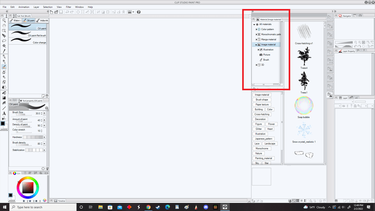Filter by Paper texture tag
The width and height of the screenshot is (375, 211).
(x=262, y=105)
